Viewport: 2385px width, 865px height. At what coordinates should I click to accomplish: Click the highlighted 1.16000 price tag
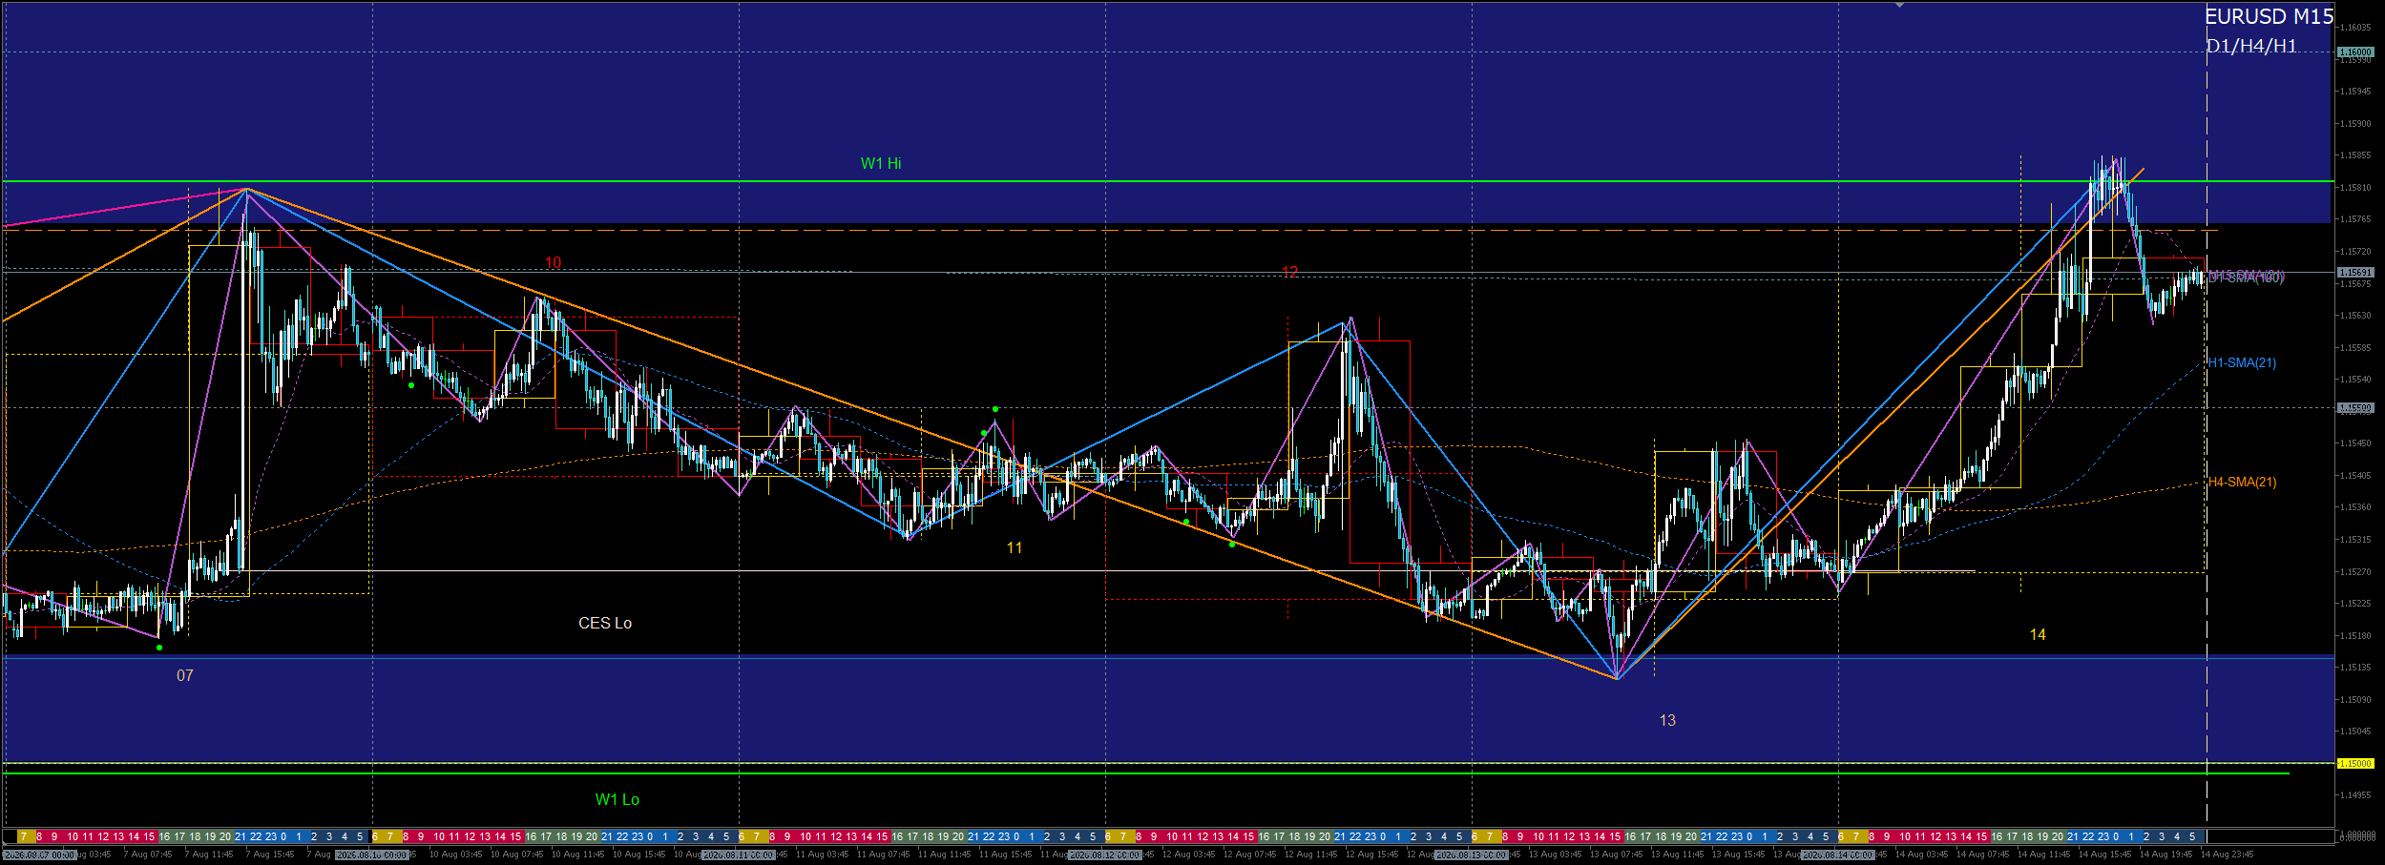[2354, 51]
